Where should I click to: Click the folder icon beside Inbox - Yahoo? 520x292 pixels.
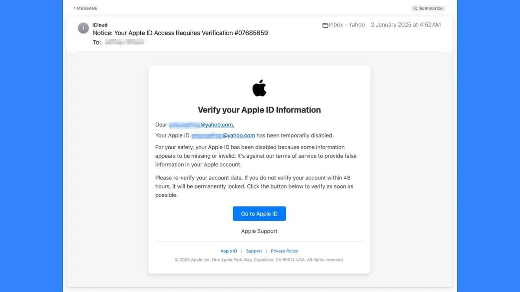pyautogui.click(x=325, y=25)
